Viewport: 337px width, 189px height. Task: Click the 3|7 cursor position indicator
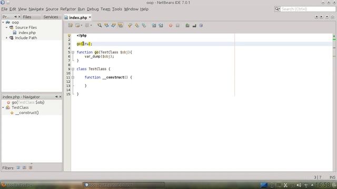[318, 177]
